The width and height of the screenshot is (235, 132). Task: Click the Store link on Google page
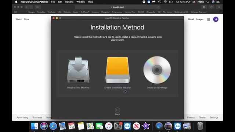(26, 19)
